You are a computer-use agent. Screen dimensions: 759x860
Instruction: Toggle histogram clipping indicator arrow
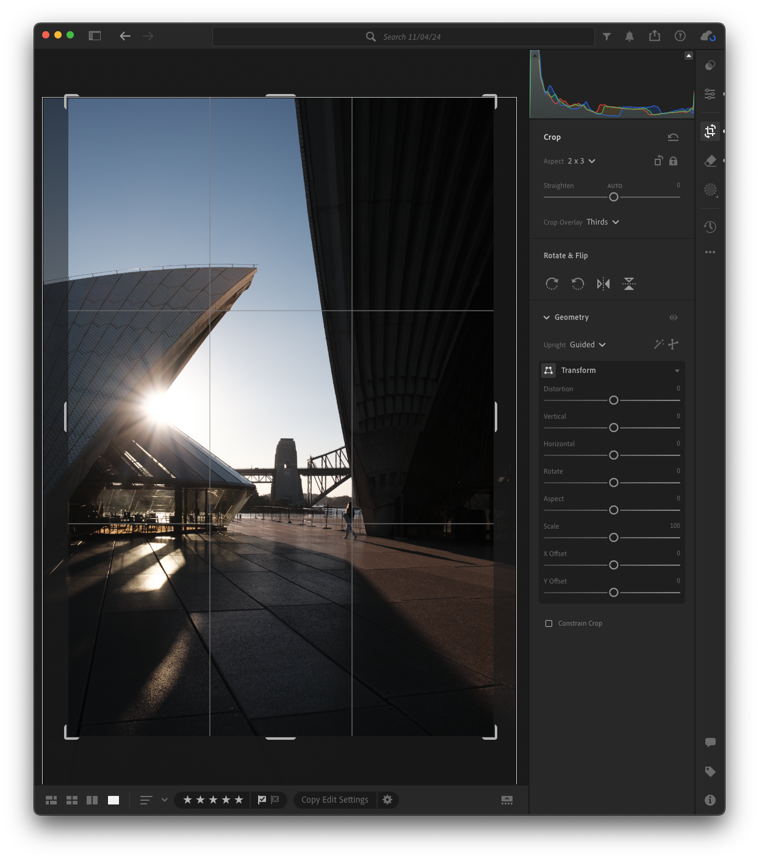click(x=689, y=56)
